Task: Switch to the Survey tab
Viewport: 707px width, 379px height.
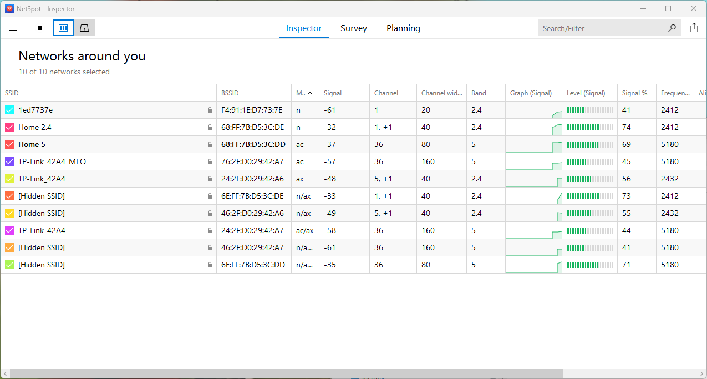Action: tap(353, 28)
